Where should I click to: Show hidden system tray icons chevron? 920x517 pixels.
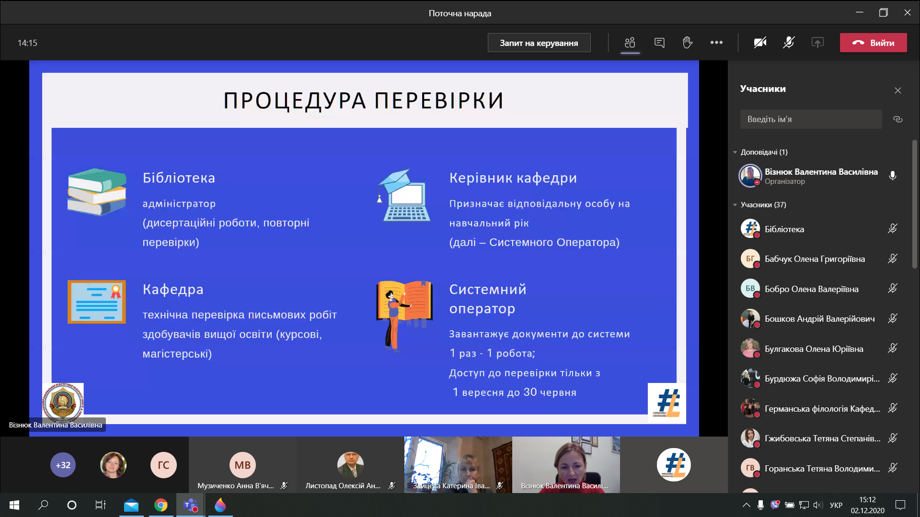click(746, 505)
